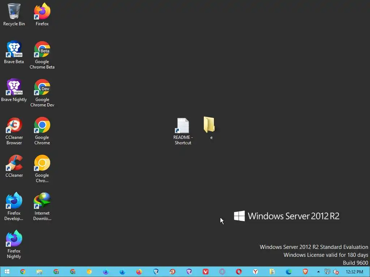Image resolution: width=370 pixels, height=277 pixels.
Task: Launch purple Opera Developer from taskbar
Action: [x=222, y=272]
